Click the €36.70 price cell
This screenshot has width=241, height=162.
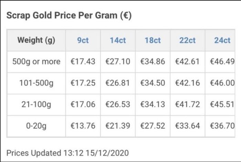tap(220, 126)
